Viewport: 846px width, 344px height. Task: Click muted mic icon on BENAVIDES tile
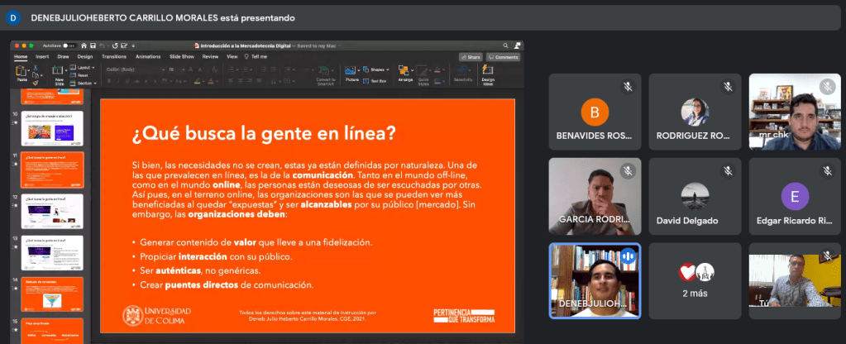coord(628,86)
